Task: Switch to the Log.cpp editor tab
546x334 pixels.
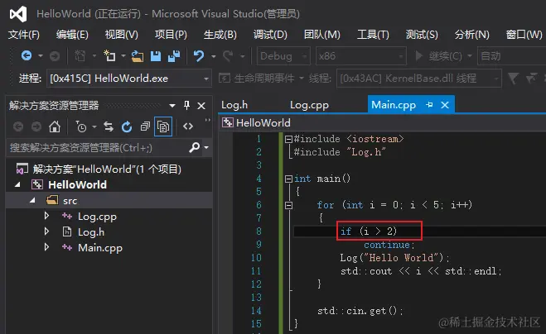Action: click(x=309, y=105)
